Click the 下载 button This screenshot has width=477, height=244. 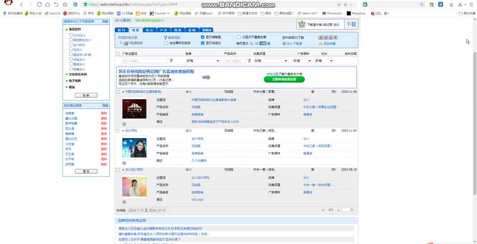click(351, 25)
